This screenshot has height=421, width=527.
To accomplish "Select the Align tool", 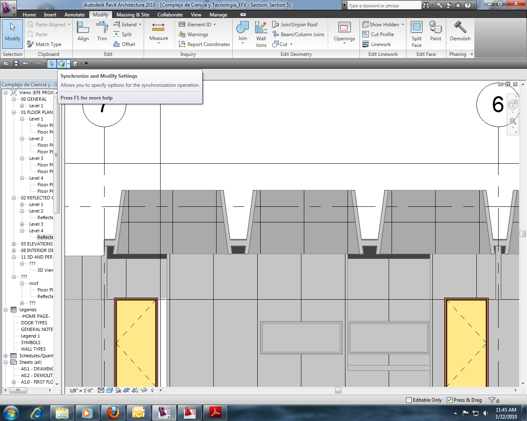I will [x=83, y=32].
